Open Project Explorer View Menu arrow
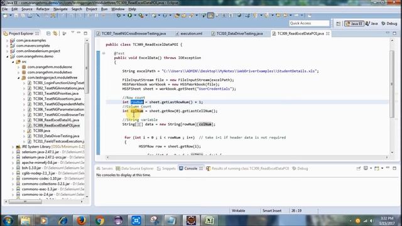Viewport: 402px width, 226px height. (x=73, y=33)
